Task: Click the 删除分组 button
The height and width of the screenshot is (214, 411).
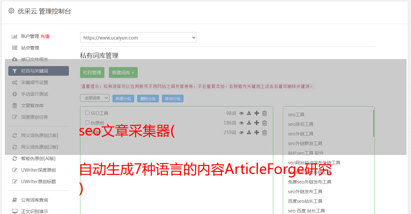Action: [148, 98]
